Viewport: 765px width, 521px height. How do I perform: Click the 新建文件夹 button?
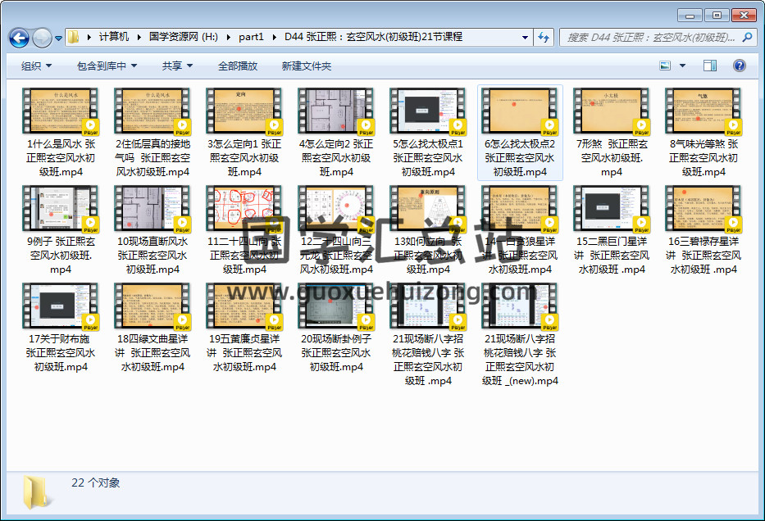[x=307, y=66]
